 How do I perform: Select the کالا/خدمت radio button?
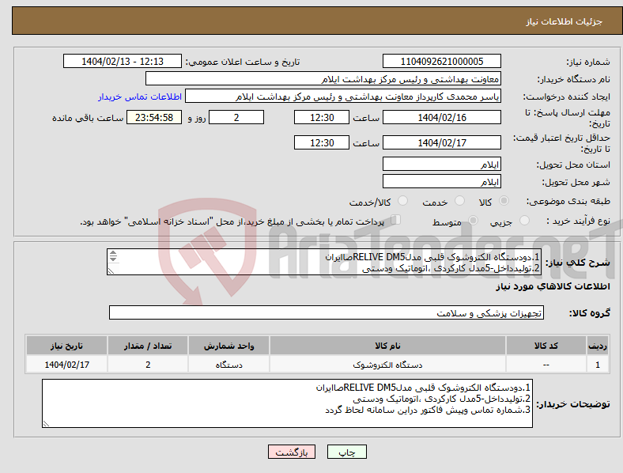402,201
